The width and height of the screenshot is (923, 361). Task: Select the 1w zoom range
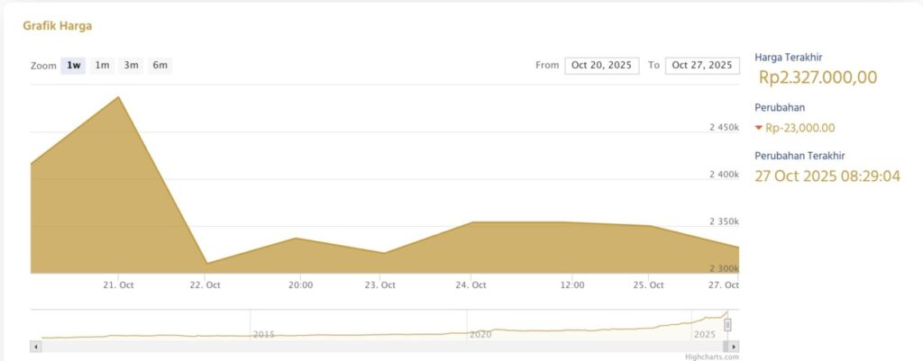[x=73, y=66]
